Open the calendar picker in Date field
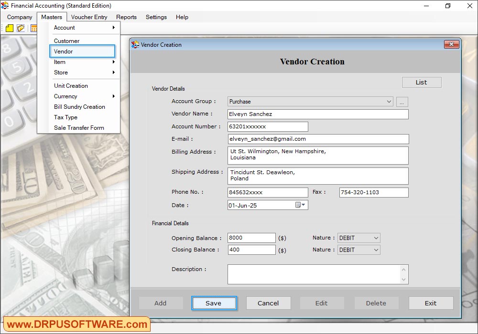The width and height of the screenshot is (478, 334). [x=300, y=205]
